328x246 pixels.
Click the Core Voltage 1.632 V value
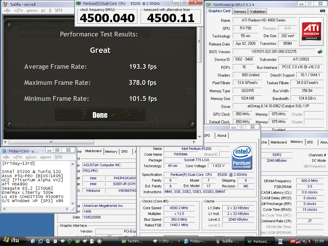point(218,166)
